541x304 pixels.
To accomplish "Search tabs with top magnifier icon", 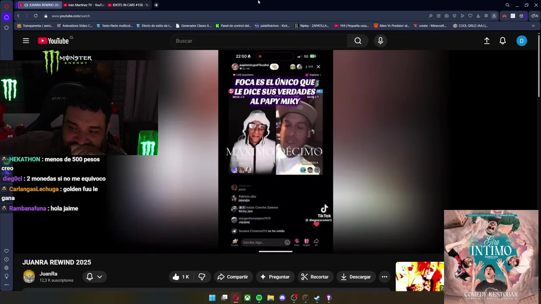I will click(508, 5).
